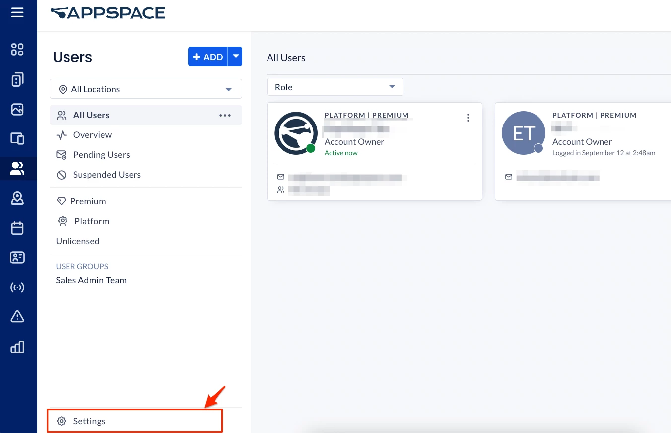Screen dimensions: 671x433
Task: Open the Overview section
Action: [92, 135]
